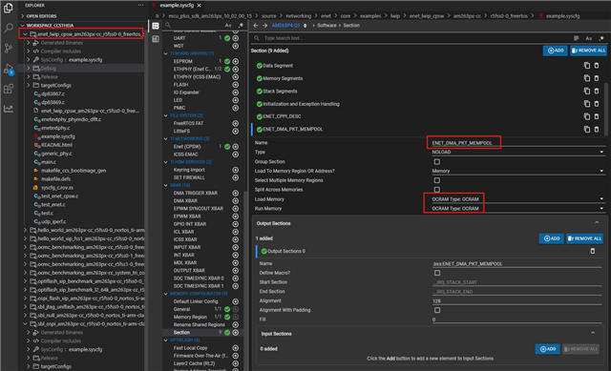The image size is (611, 371).
Task: Add an Enet (CPSW) instance
Action: point(236,147)
